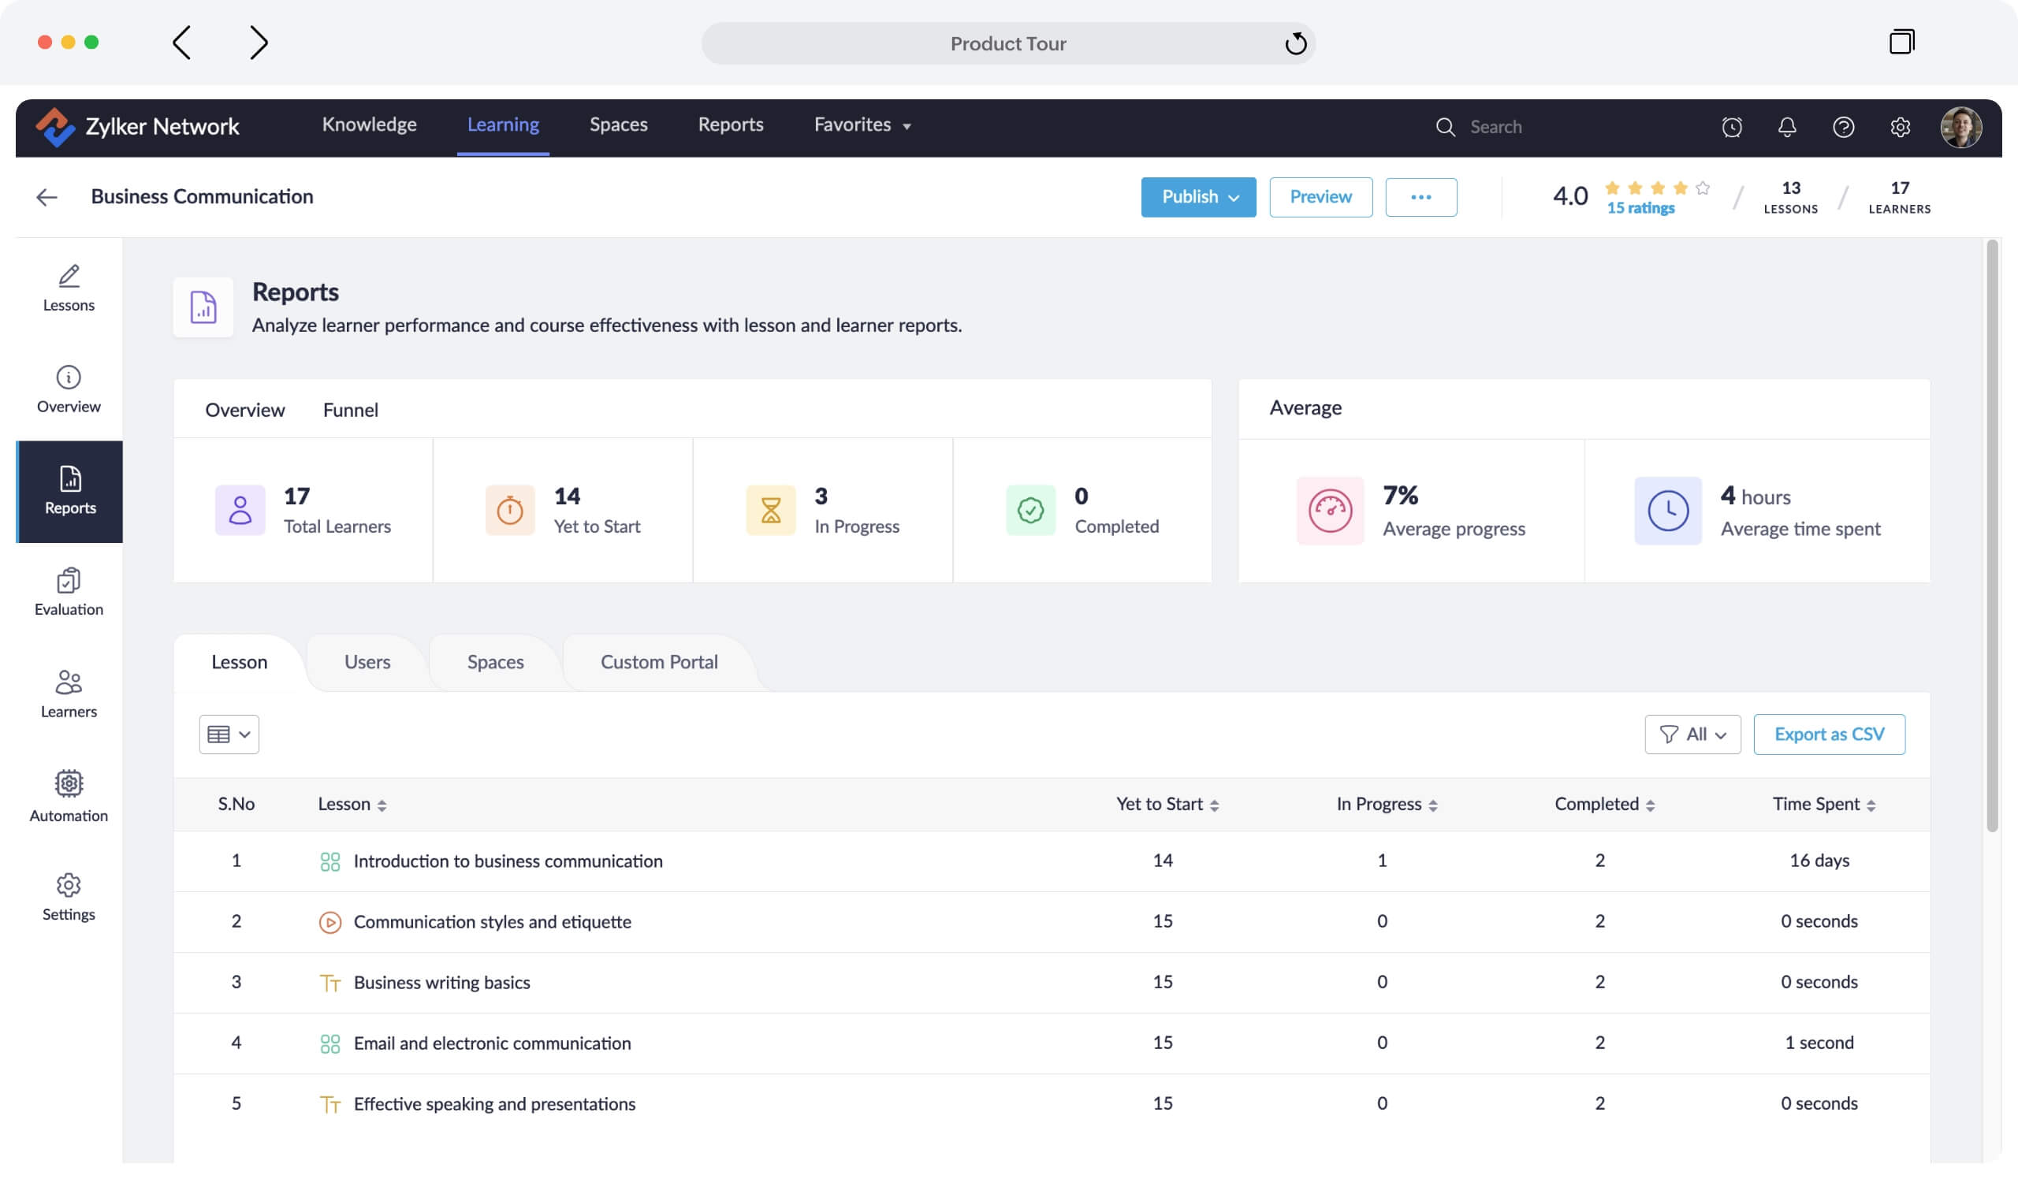Export the lesson report as CSV
Screen dimensions: 2018x1179
tap(1830, 734)
